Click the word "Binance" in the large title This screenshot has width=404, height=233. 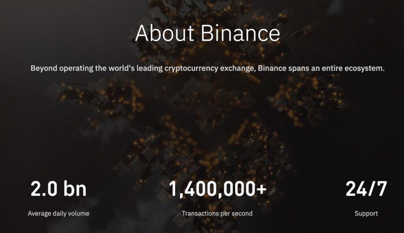tap(240, 33)
